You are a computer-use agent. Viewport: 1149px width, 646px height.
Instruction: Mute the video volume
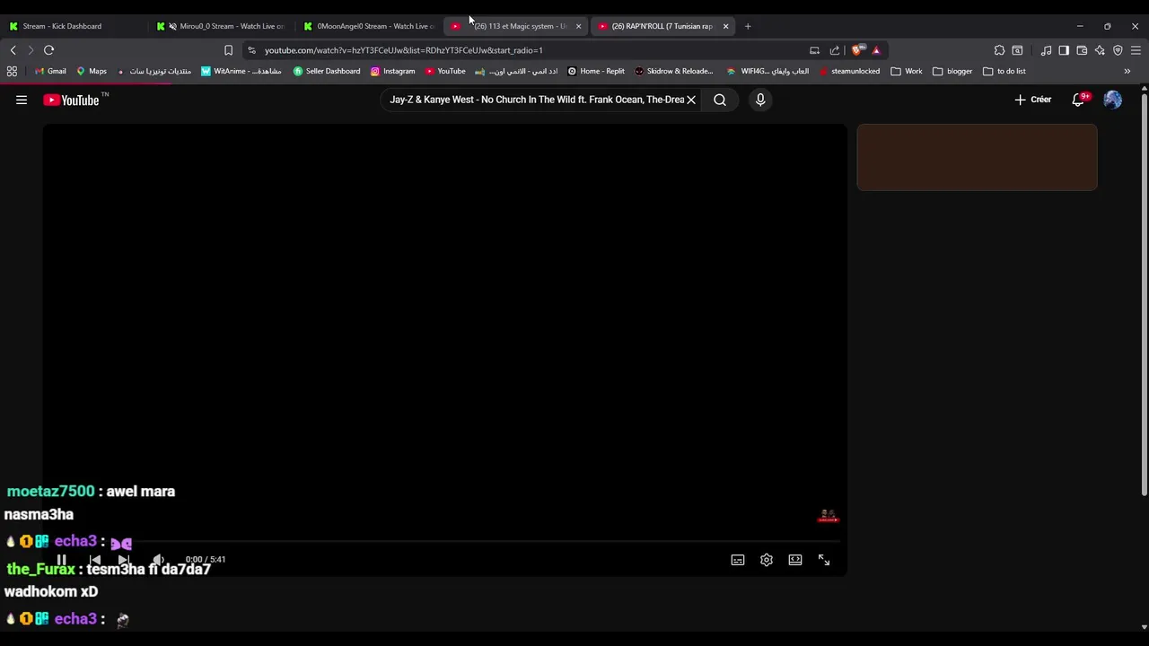click(158, 560)
